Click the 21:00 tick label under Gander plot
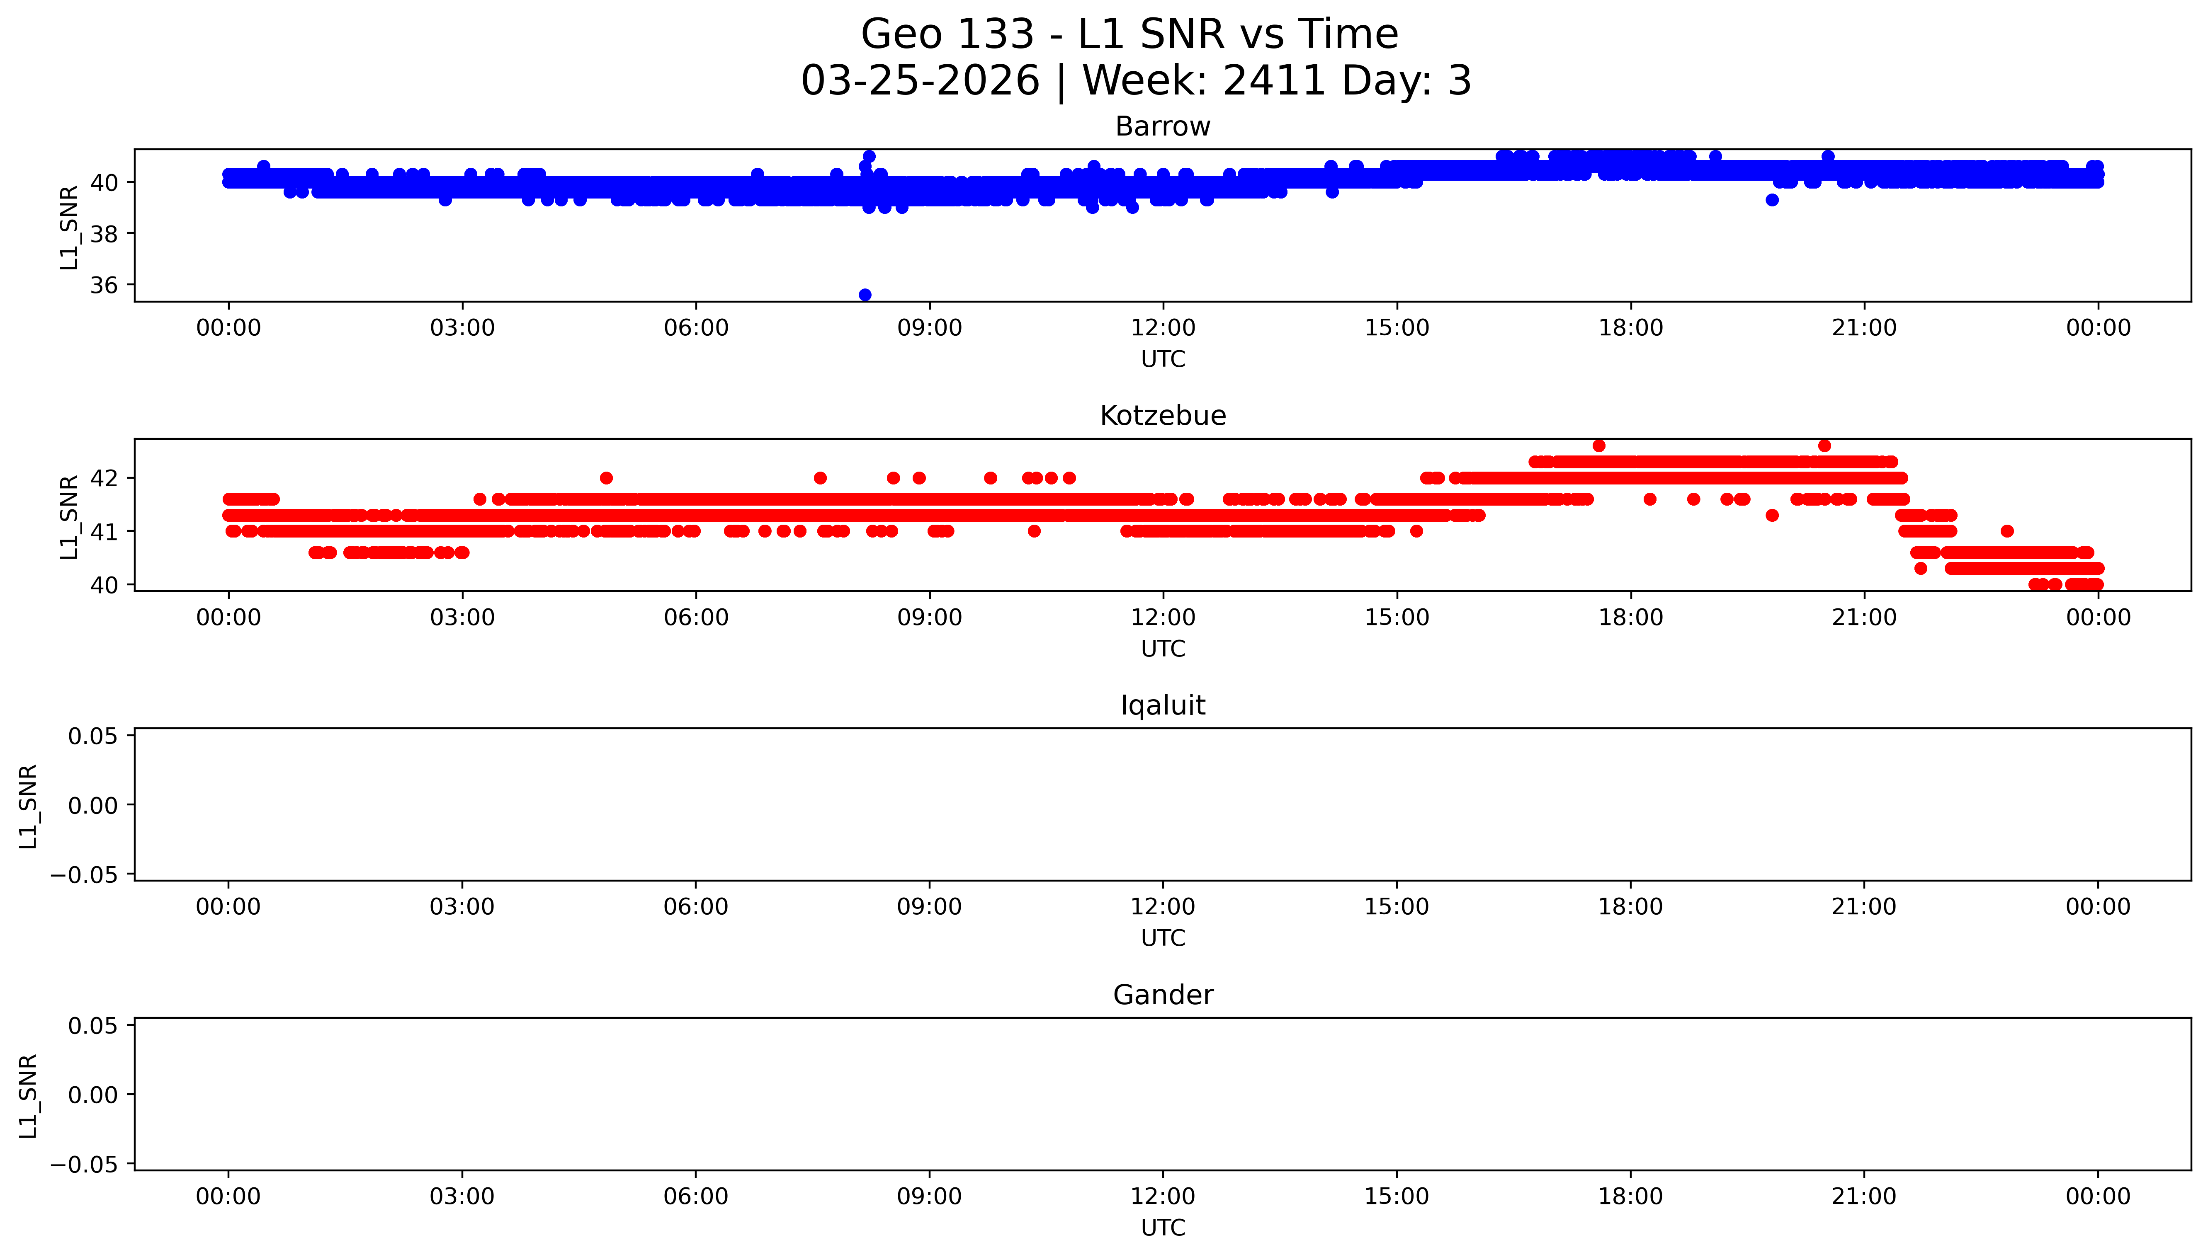Image resolution: width=2208 pixels, height=1257 pixels. tap(1863, 1196)
